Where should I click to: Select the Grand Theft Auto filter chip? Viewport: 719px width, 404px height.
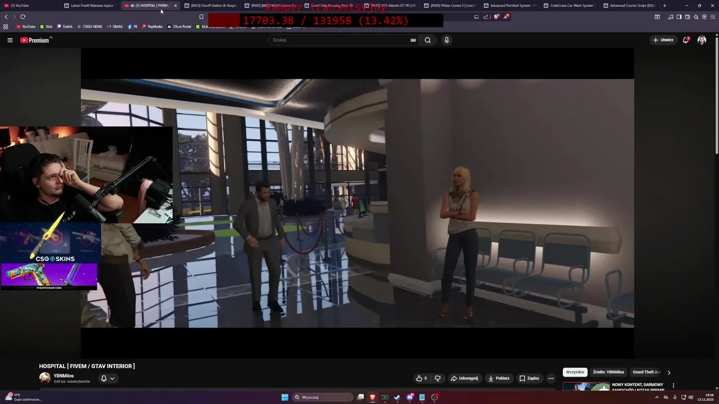coord(646,372)
